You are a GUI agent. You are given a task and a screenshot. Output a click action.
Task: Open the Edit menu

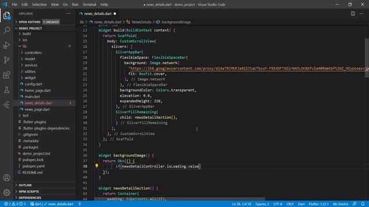pyautogui.click(x=24, y=5)
